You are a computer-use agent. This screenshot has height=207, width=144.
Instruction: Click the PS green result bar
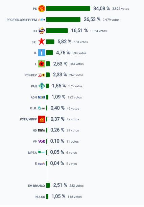coord(68,8)
